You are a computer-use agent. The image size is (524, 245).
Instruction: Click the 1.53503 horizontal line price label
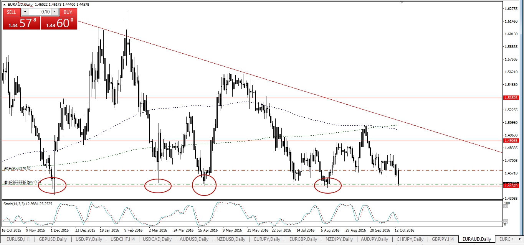point(512,98)
